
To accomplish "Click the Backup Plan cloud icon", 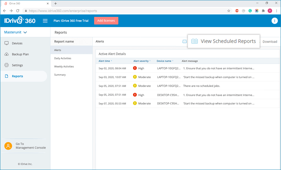I will coord(7,54).
